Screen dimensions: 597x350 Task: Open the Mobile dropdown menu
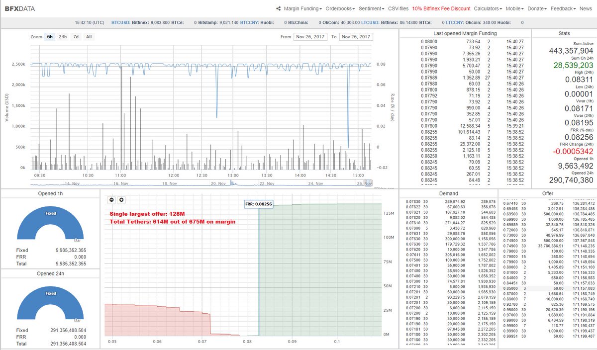[514, 9]
